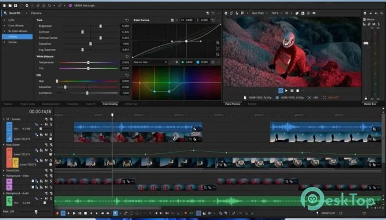Click the 00:00:14,15 timecode display
The height and width of the screenshot is (220, 386).
(40, 112)
